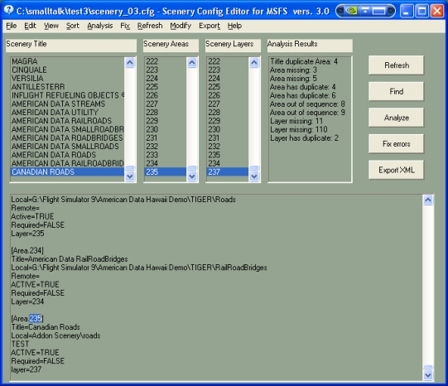
Task: Click the nView wide rectangle maximize icon
Action: [379, 11]
